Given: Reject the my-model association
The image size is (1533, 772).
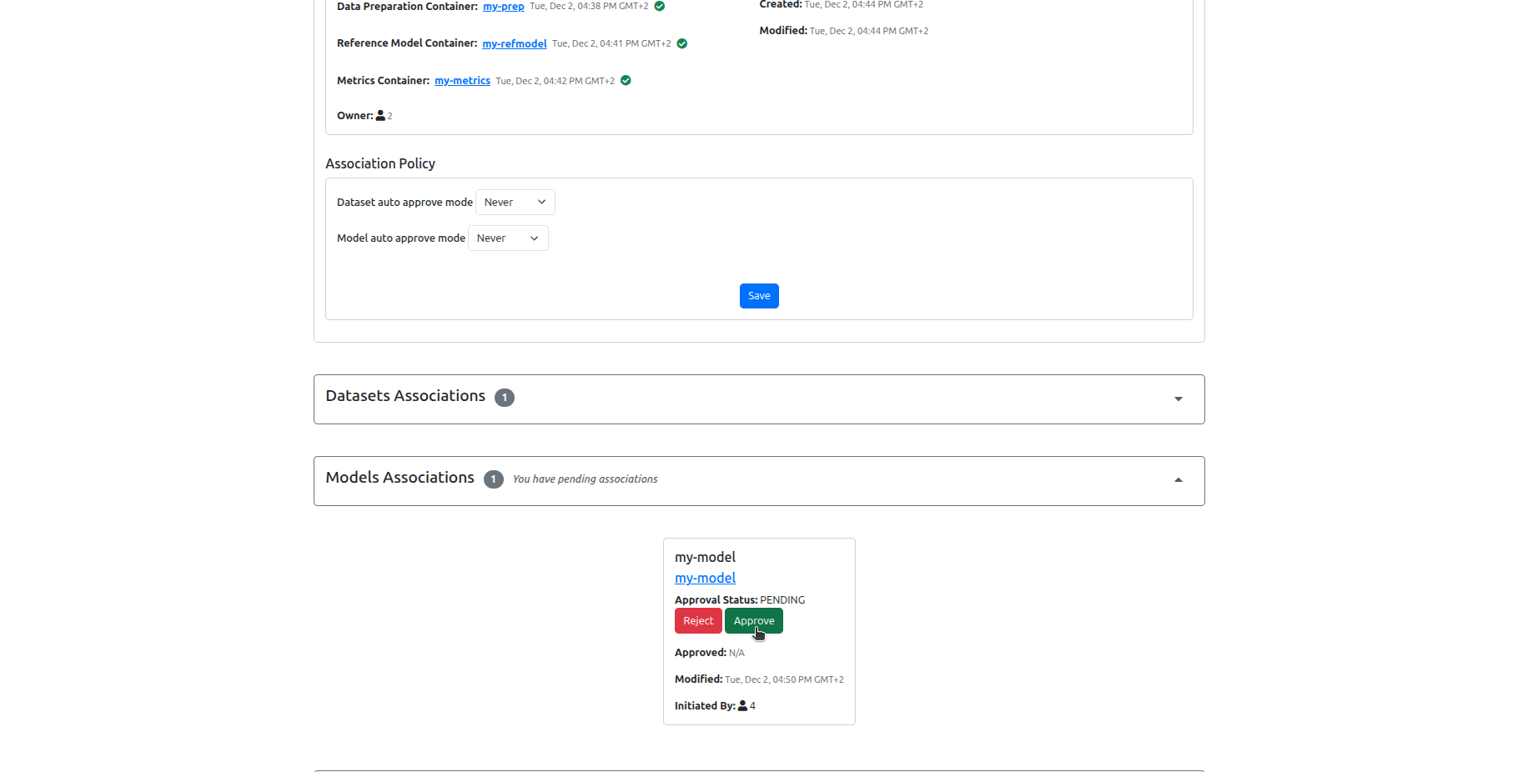Looking at the screenshot, I should coord(698,621).
